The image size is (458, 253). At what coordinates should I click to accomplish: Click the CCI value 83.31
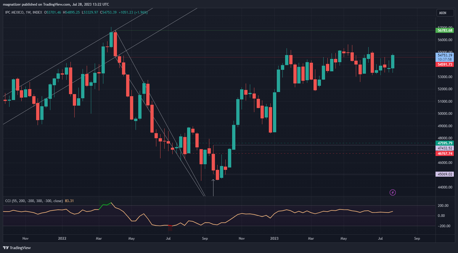[x=69, y=201]
